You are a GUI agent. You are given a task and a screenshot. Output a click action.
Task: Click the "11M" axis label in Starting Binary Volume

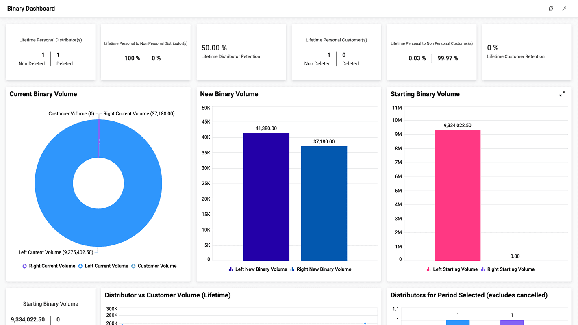pyautogui.click(x=397, y=108)
